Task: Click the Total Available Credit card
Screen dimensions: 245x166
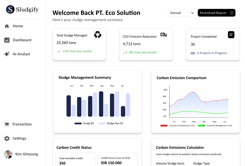Action: click(76, 159)
